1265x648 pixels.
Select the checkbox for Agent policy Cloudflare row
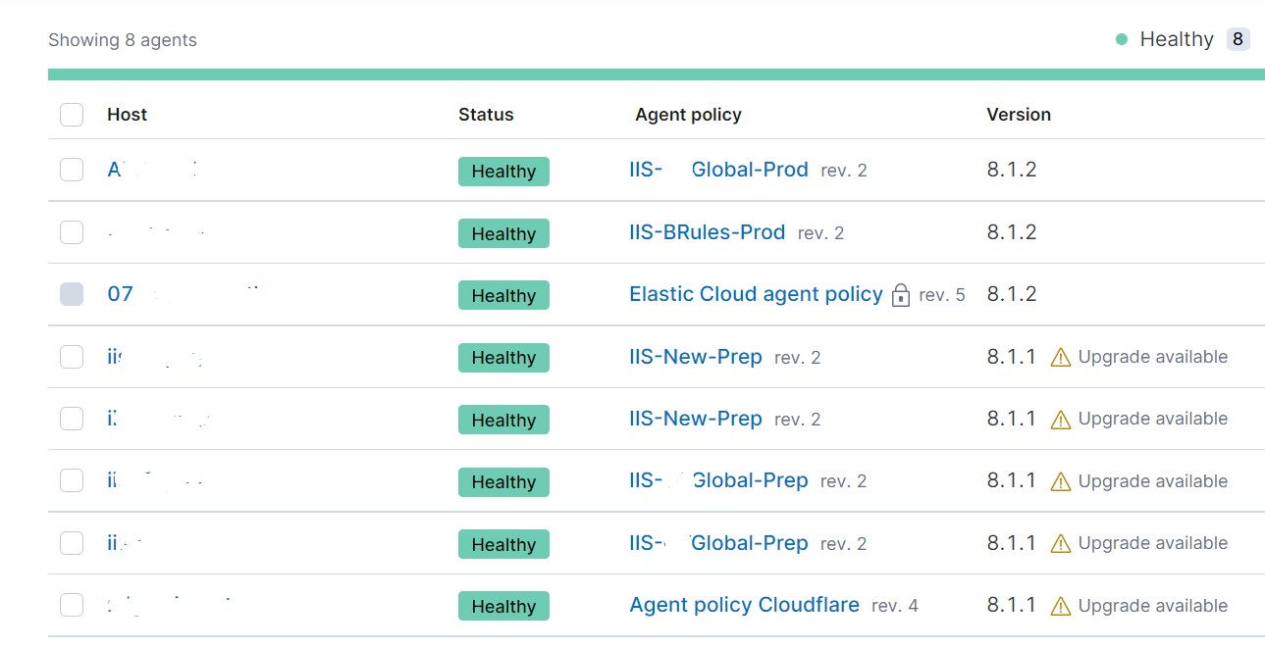click(x=72, y=605)
